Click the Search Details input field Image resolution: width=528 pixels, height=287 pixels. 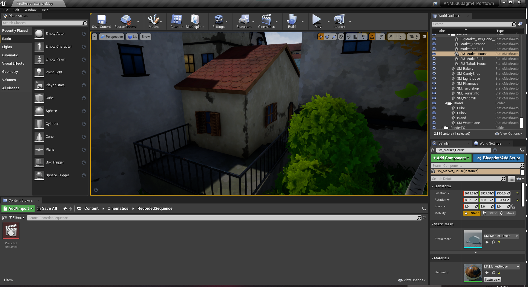pos(466,179)
